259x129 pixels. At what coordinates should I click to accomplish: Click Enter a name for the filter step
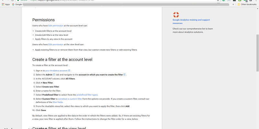(48, 91)
